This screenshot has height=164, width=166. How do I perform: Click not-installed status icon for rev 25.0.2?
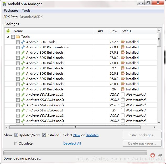tap(123, 100)
